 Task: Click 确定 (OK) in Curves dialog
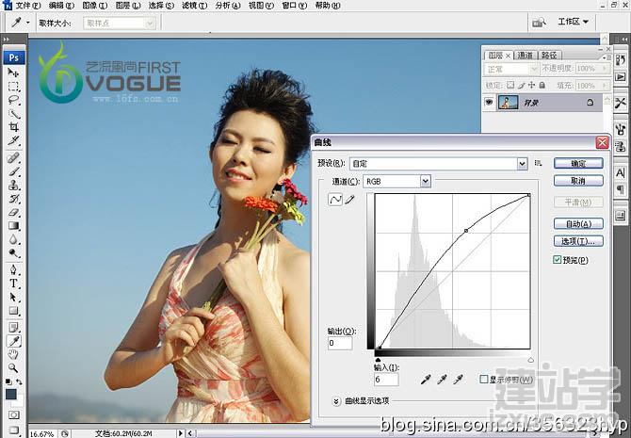pos(578,163)
